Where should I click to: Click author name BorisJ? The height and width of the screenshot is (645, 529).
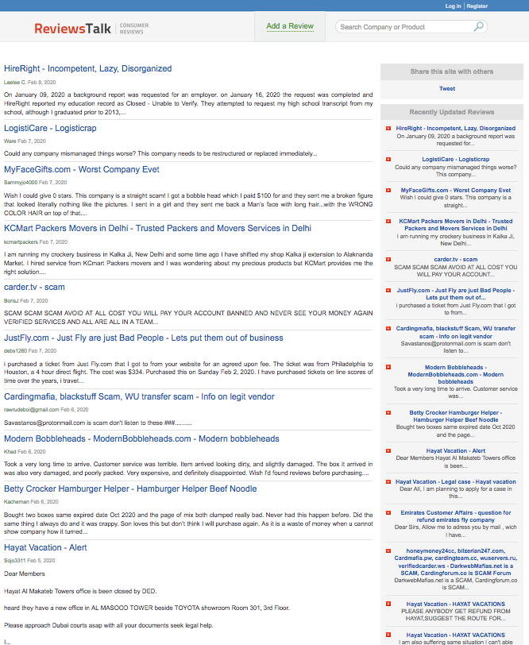coord(11,301)
